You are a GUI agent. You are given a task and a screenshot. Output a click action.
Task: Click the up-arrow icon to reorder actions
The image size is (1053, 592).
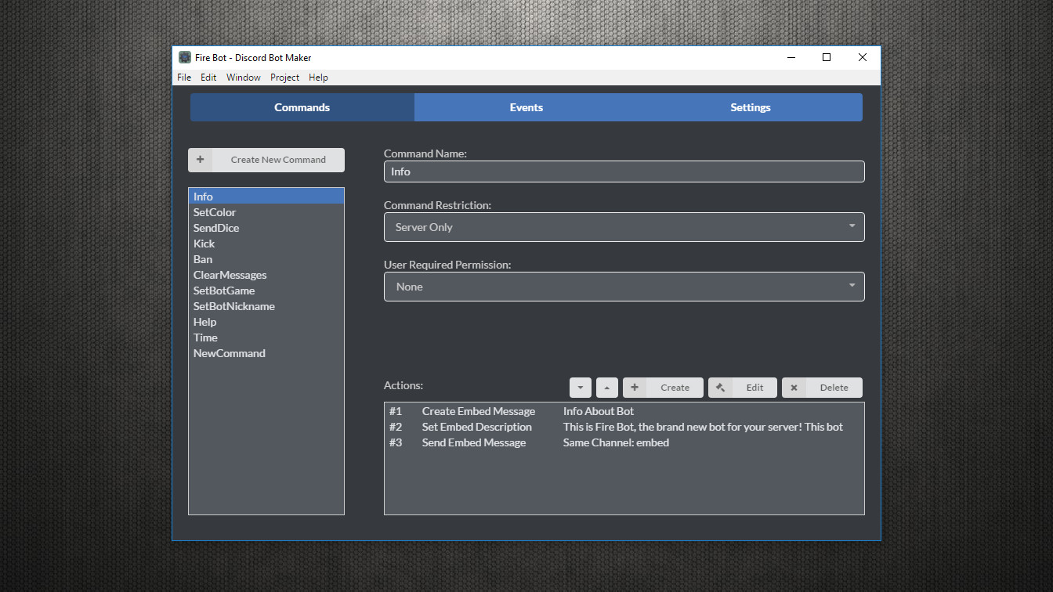606,387
